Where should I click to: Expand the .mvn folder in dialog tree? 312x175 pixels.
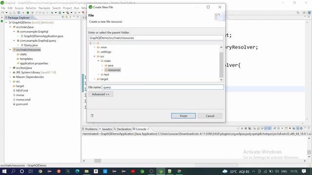click(x=95, y=47)
